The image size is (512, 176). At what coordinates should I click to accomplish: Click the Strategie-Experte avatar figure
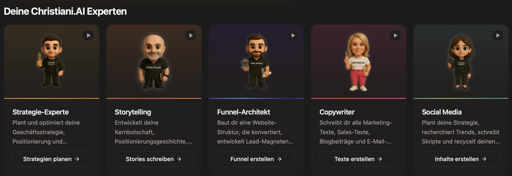click(52, 61)
